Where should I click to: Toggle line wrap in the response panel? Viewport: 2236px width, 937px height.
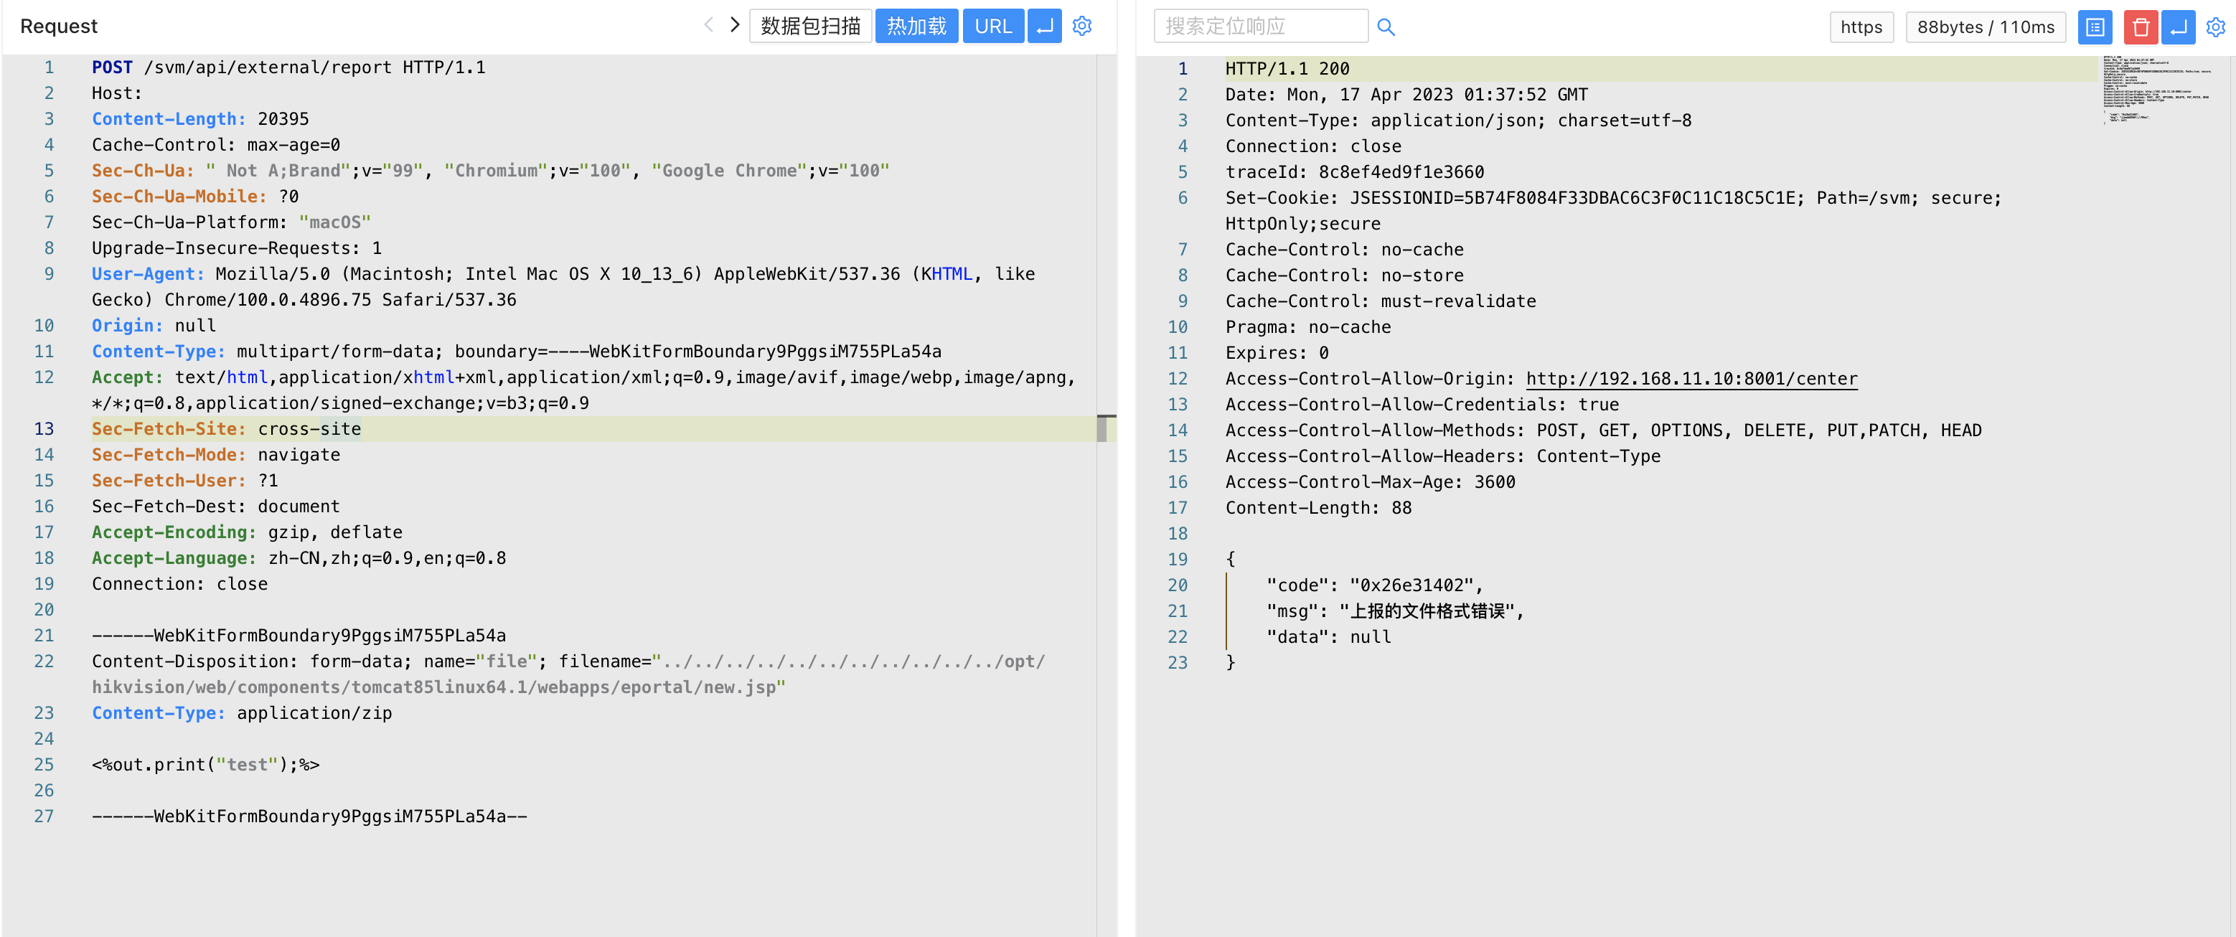[2178, 27]
